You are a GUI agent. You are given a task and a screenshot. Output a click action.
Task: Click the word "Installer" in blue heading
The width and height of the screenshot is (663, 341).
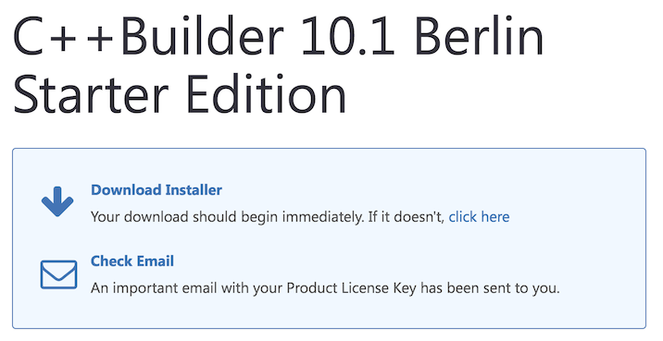(x=194, y=190)
